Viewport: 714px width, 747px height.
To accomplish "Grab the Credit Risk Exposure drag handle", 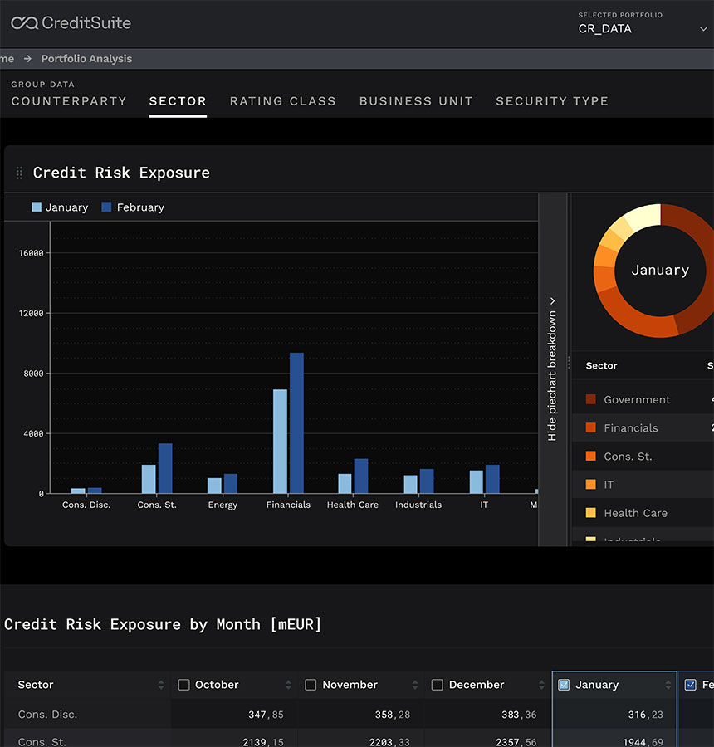I will tap(19, 173).
